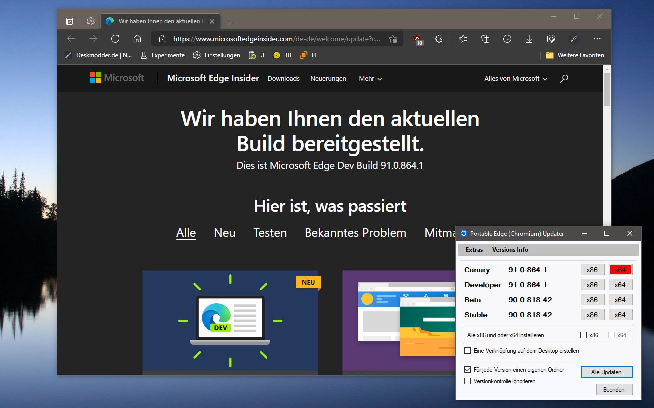Enable 'Versionkontrolle ignorieren' checkbox
Viewport: 654px width, 408px height.
(x=468, y=381)
